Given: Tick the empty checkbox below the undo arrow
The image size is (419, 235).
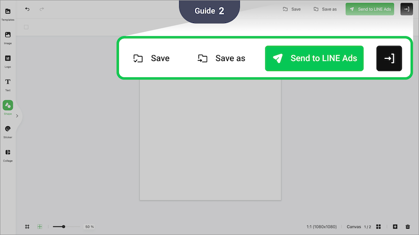Looking at the screenshot, I should (26, 27).
